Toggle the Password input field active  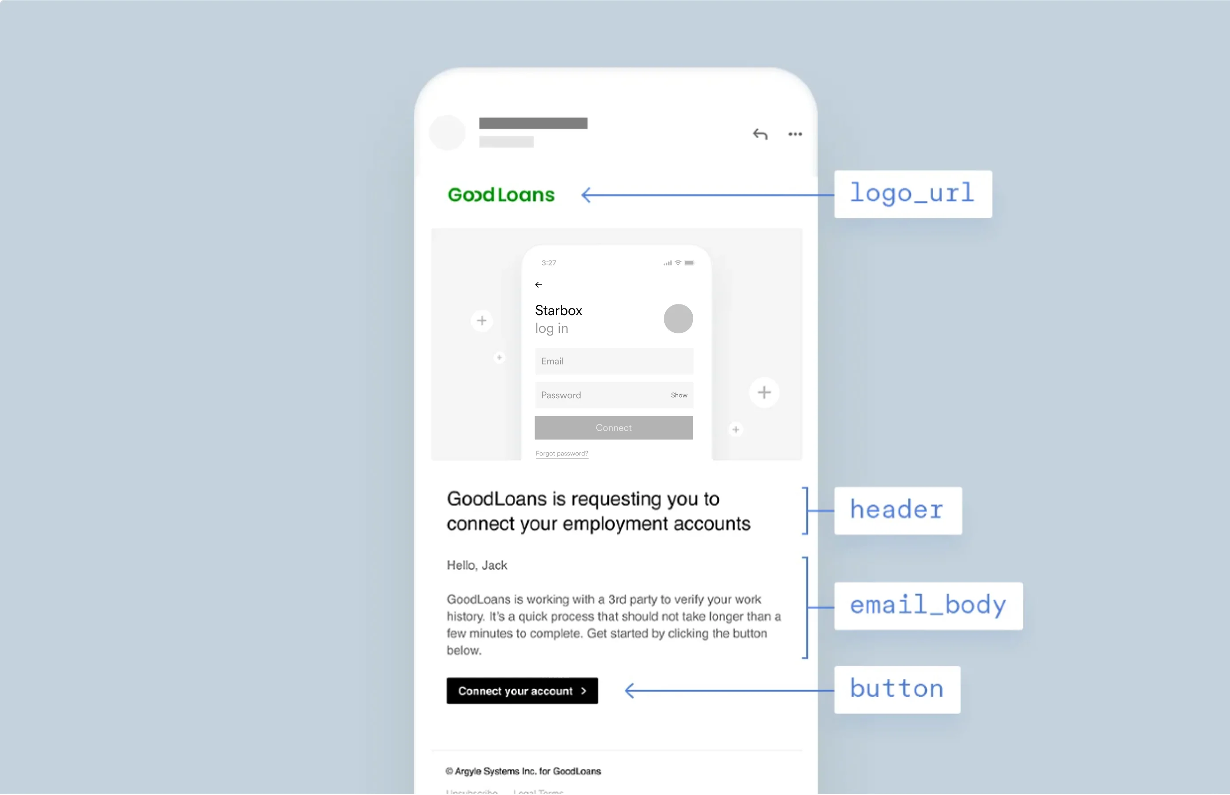click(x=614, y=394)
